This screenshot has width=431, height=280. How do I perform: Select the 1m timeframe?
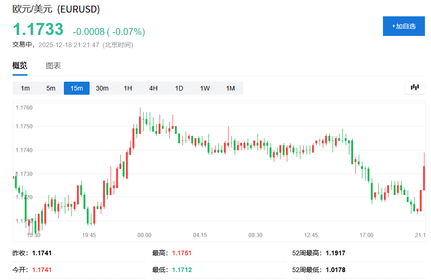pos(25,88)
